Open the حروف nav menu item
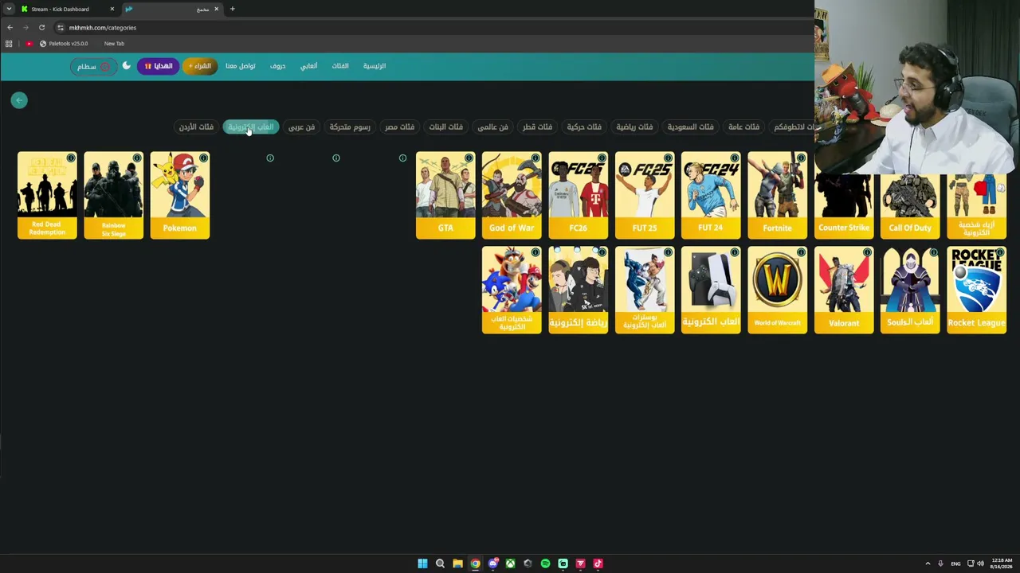The height and width of the screenshot is (573, 1020). point(277,66)
